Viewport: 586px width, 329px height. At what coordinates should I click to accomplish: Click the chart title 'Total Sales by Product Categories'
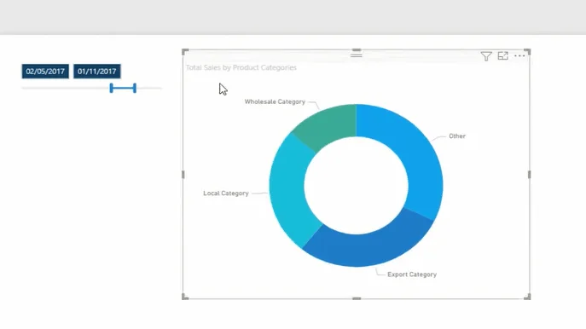241,67
